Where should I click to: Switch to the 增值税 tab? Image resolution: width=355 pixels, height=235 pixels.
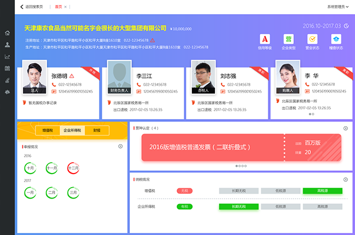click(x=47, y=131)
